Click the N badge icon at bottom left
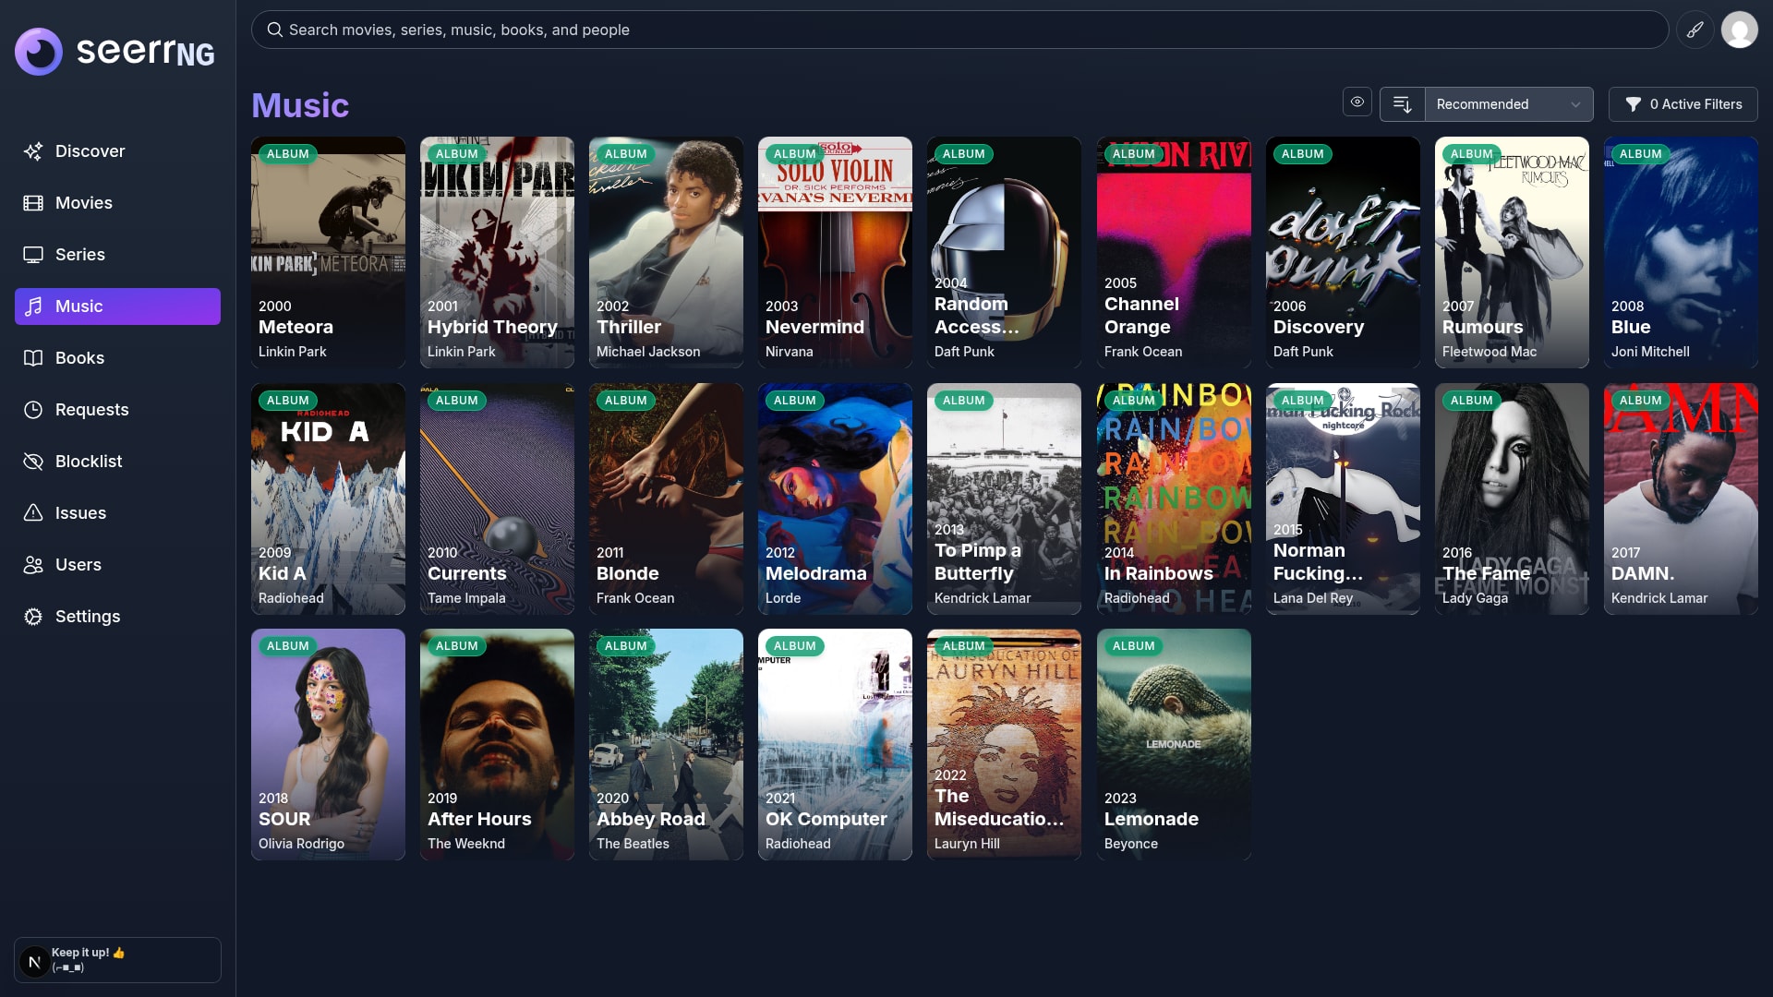 (34, 962)
